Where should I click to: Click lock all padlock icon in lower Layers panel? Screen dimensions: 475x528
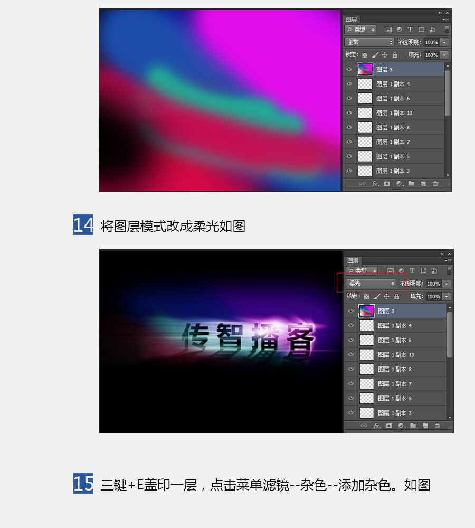point(396,296)
